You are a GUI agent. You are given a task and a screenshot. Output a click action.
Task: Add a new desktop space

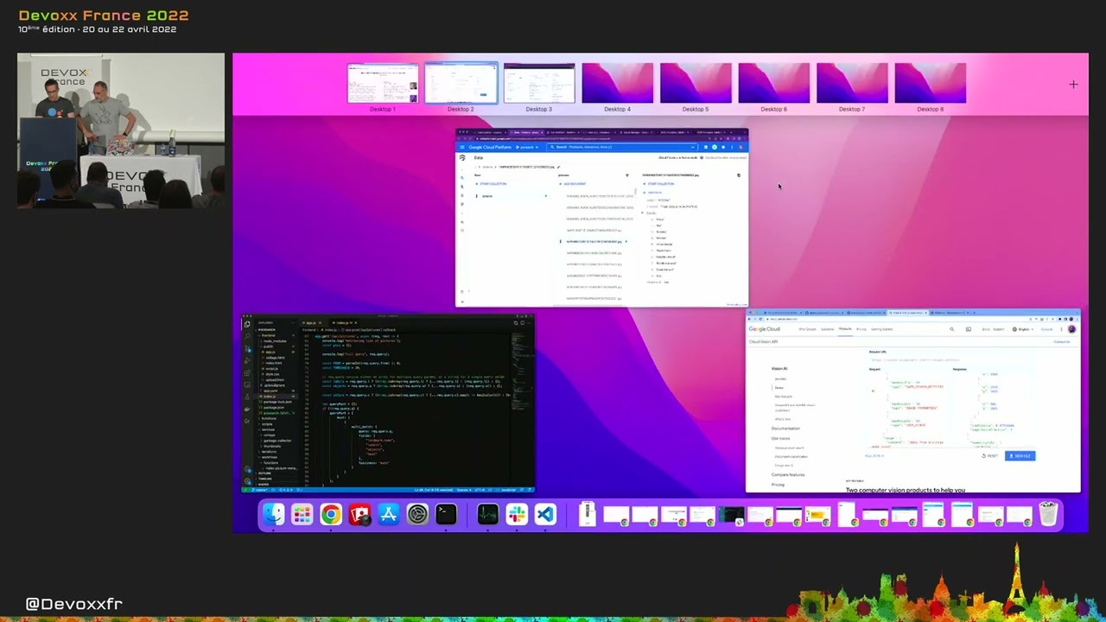1073,85
